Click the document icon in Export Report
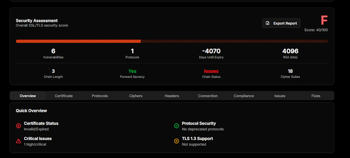 tap(268, 23)
